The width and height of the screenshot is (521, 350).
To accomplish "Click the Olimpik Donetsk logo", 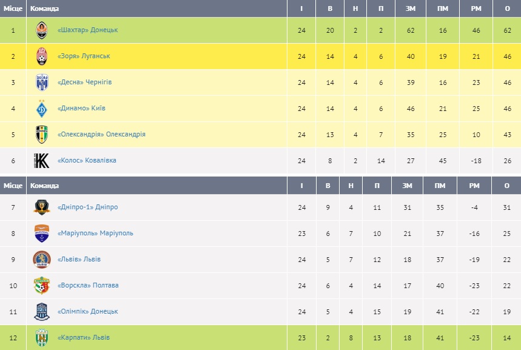I will pos(41,311).
